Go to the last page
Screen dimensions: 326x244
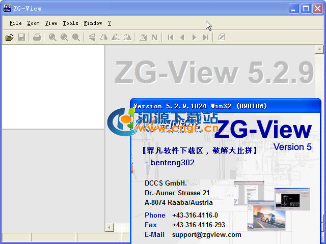click(206, 37)
